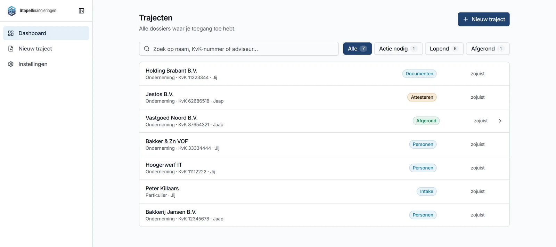Click the Nieuw traject file-plus icon
This screenshot has width=556, height=247.
[11, 49]
